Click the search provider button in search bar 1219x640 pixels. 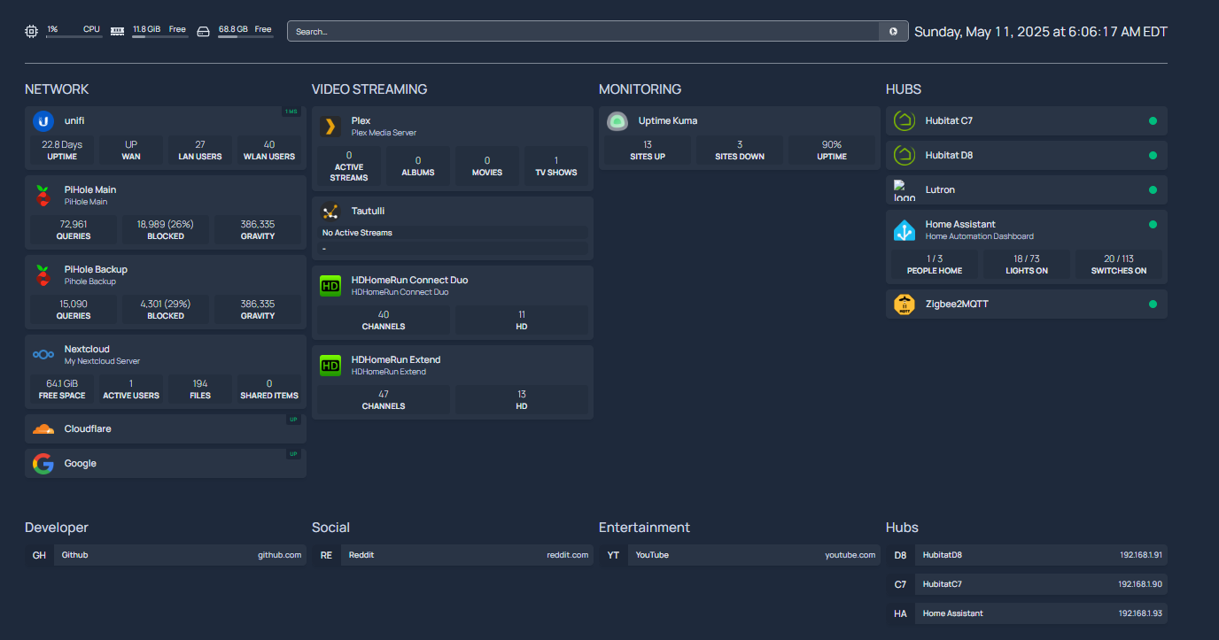coord(893,32)
